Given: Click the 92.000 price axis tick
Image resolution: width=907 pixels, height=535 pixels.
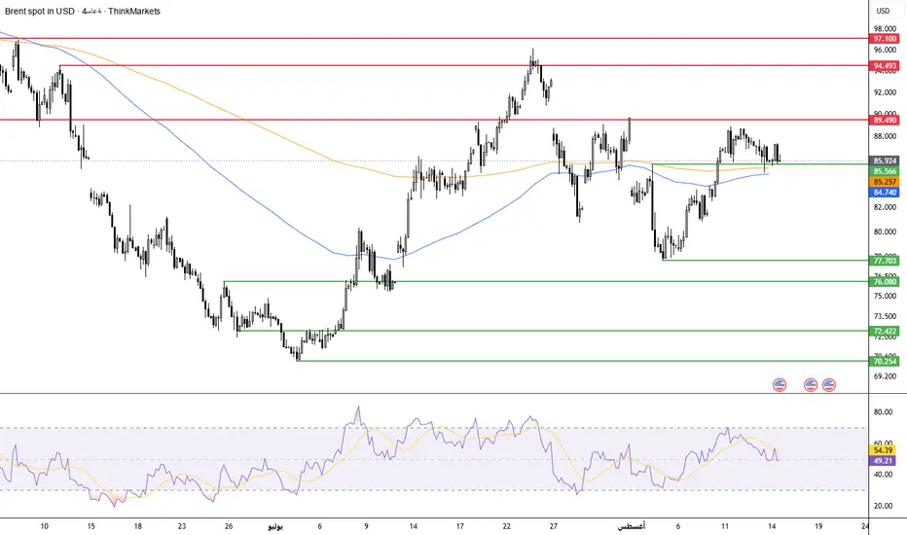Looking at the screenshot, I should [x=885, y=92].
